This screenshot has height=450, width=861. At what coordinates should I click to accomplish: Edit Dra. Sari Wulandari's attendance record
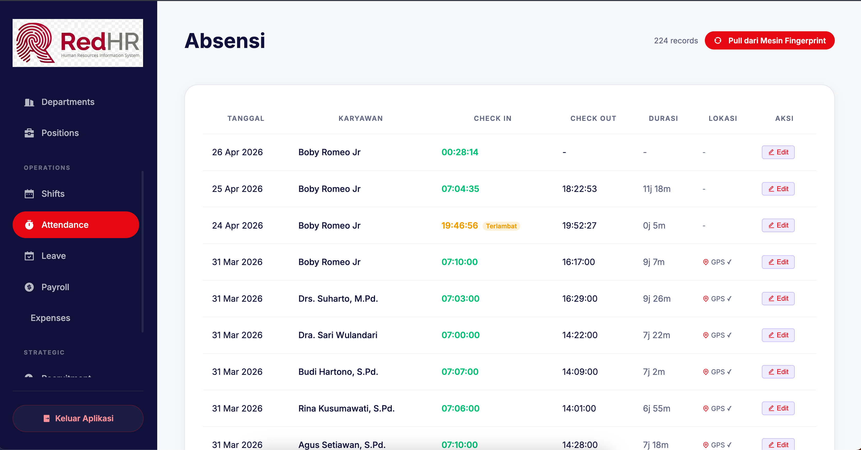[778, 335]
